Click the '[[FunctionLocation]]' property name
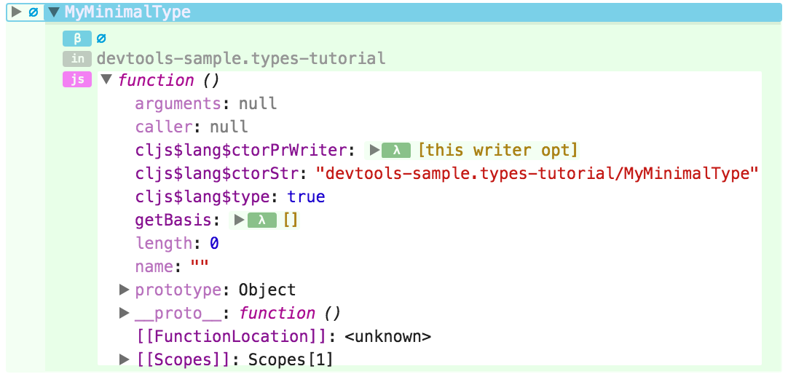 (x=233, y=336)
